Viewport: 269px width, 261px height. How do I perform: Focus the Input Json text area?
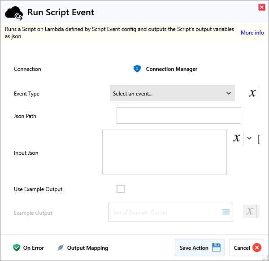tap(164, 152)
